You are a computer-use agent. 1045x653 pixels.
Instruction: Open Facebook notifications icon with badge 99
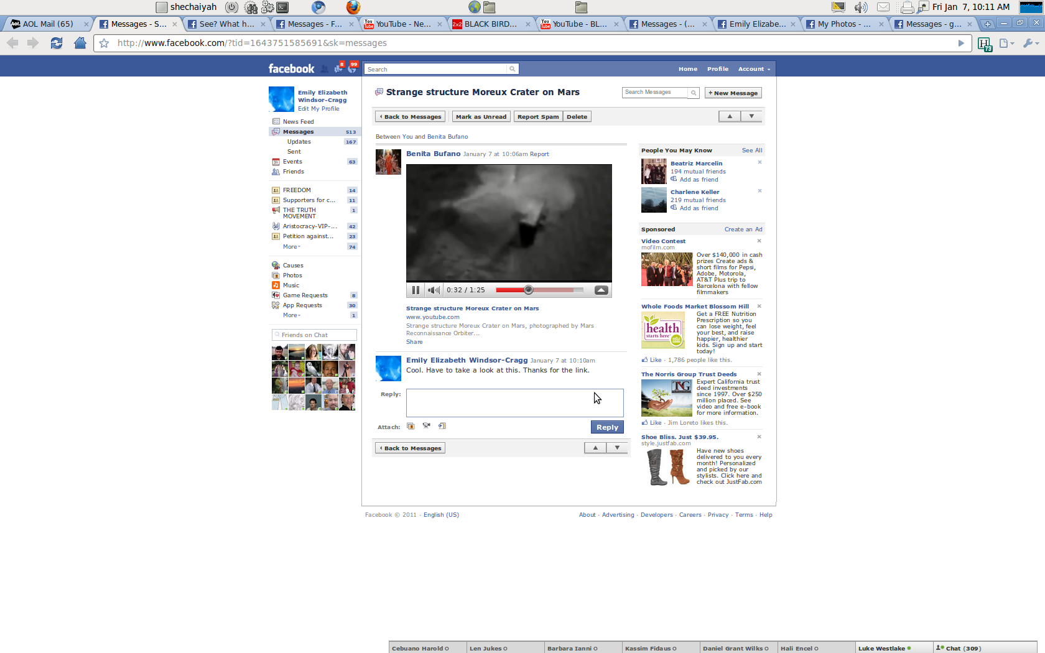click(353, 68)
